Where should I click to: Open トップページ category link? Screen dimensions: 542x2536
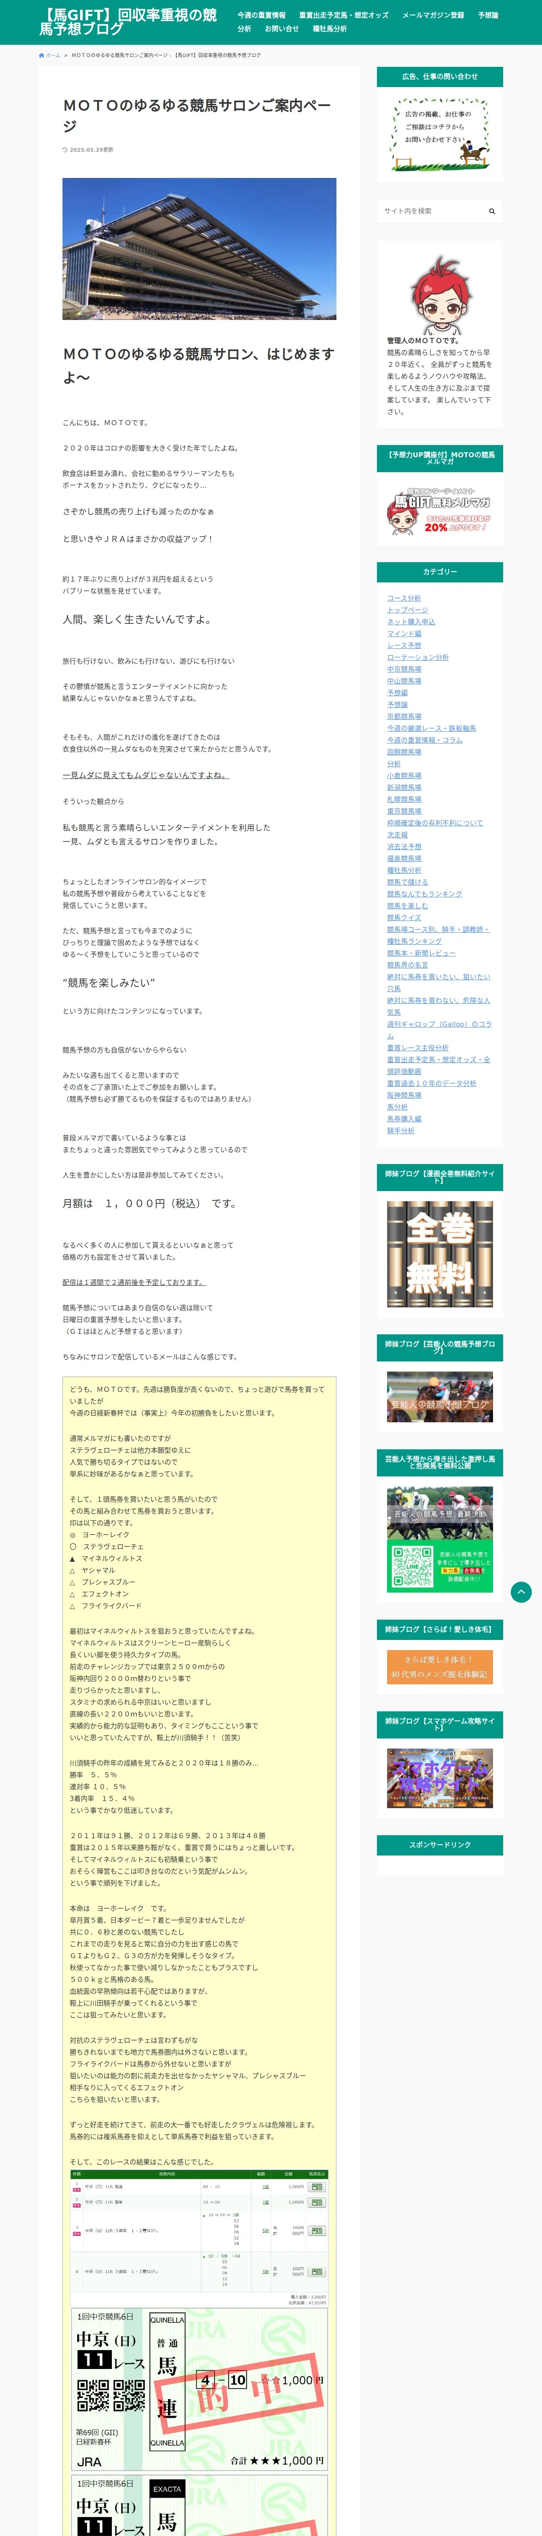click(407, 610)
